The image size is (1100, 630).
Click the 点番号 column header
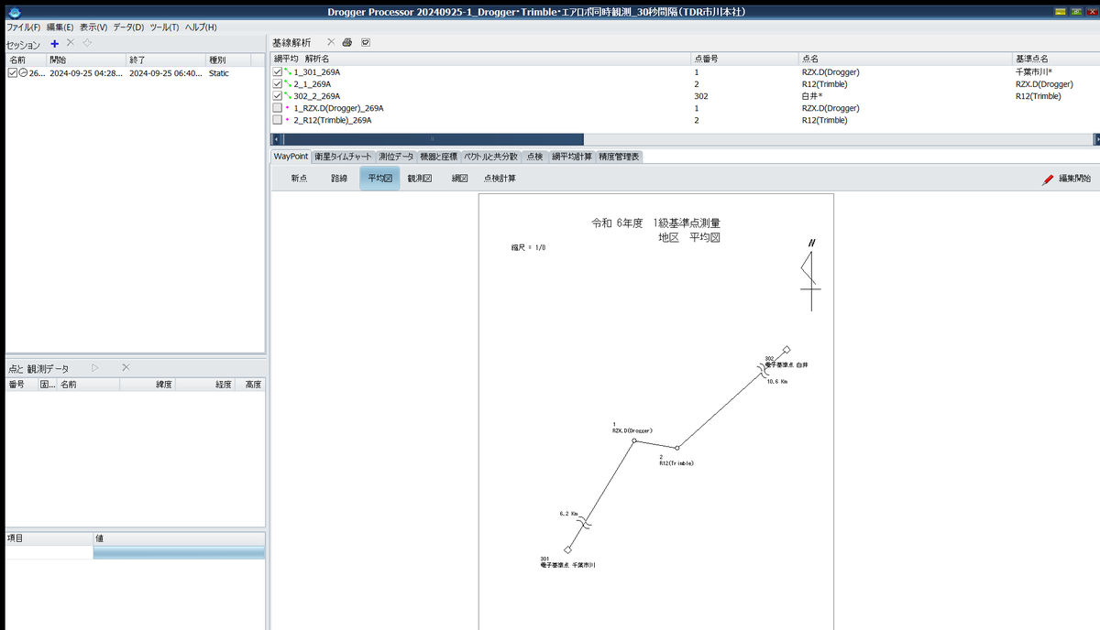tap(744, 58)
